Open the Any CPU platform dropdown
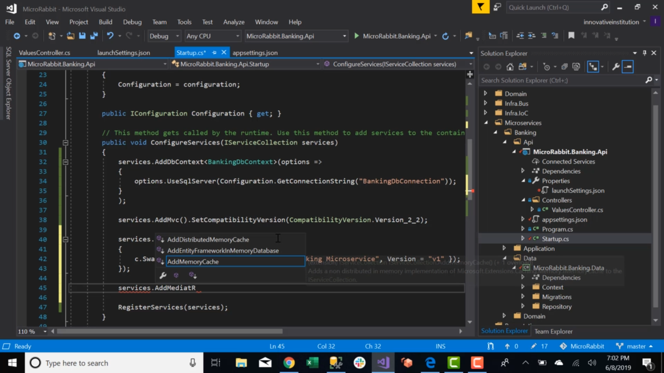The height and width of the screenshot is (373, 664). point(212,36)
